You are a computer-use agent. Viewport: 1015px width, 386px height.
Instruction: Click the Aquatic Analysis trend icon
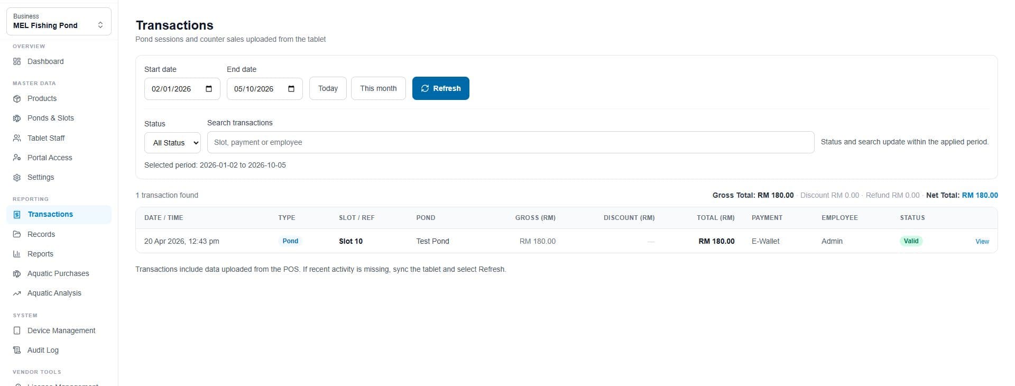click(x=17, y=293)
